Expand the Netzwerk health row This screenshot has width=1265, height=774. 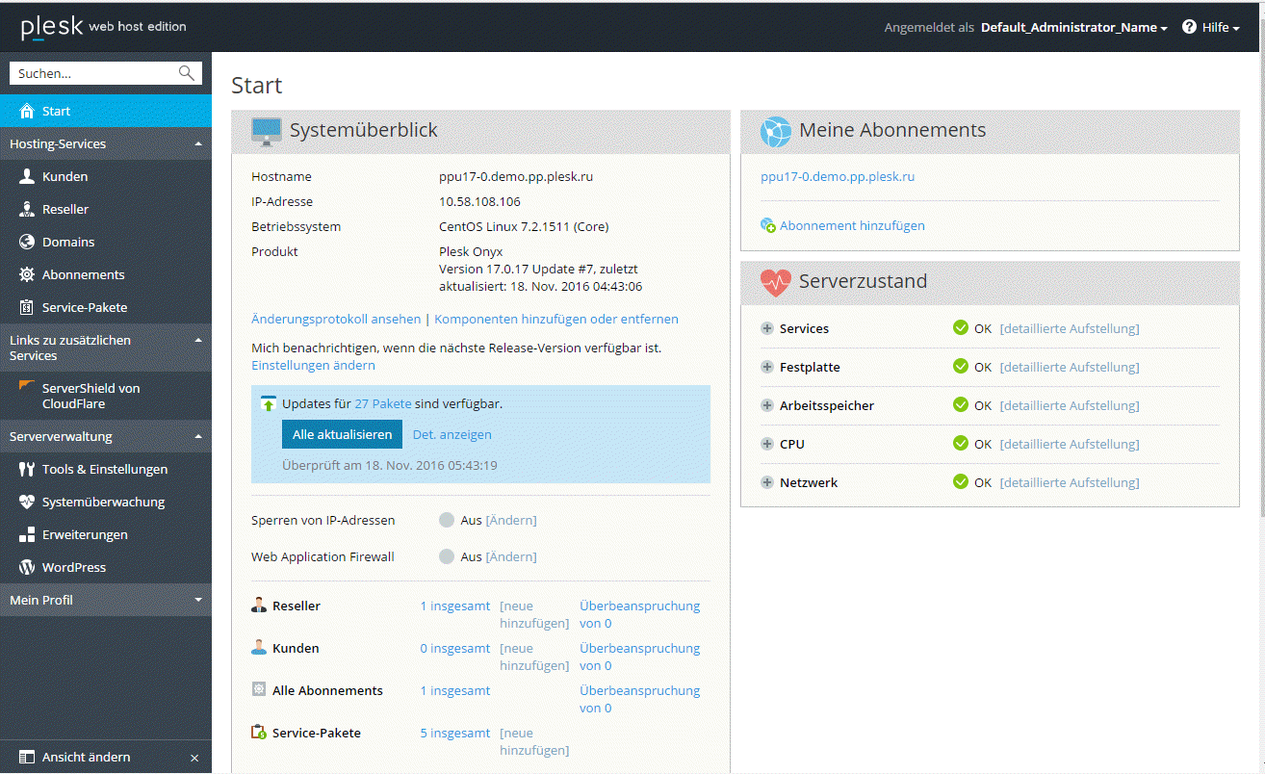click(x=767, y=482)
